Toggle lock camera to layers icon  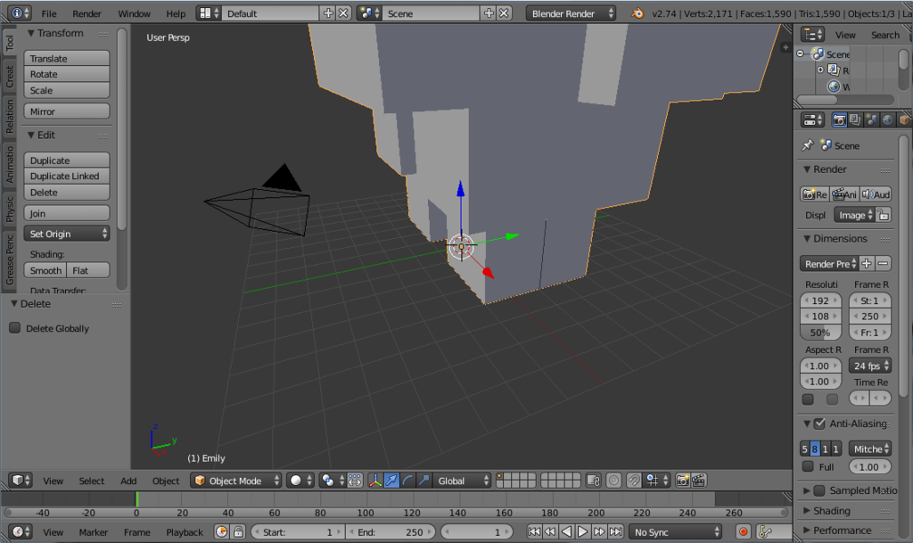(593, 481)
